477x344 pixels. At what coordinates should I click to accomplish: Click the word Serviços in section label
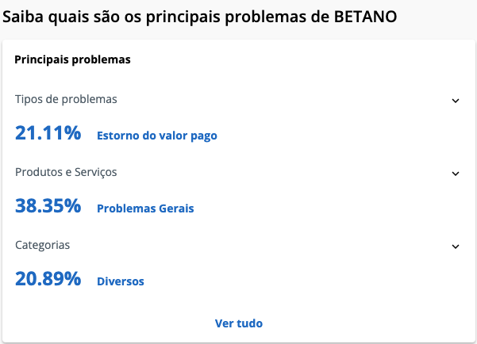tap(95, 173)
